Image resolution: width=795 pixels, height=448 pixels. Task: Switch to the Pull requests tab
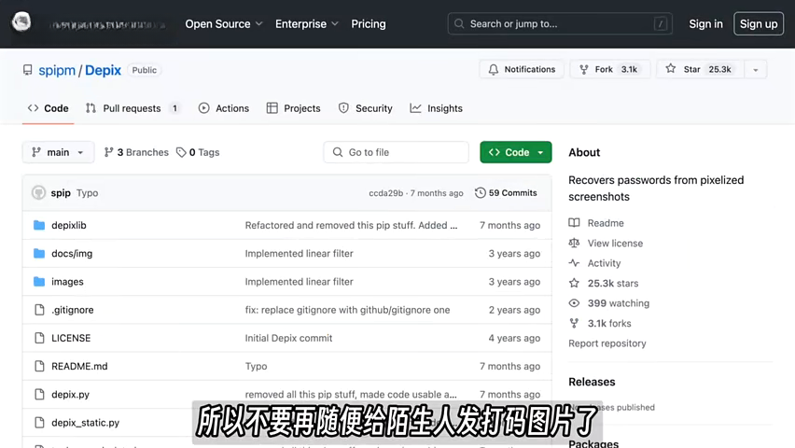click(x=132, y=108)
